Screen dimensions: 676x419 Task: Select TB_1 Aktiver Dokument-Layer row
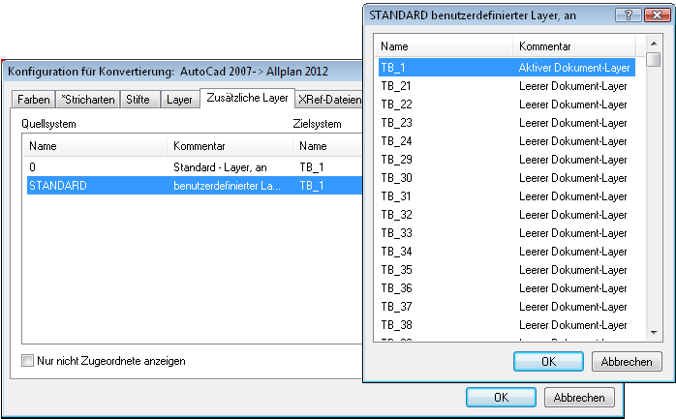click(x=507, y=68)
